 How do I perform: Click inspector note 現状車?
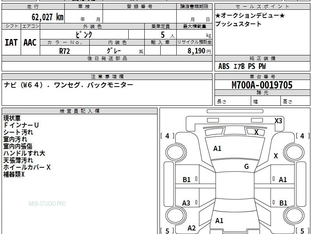[x=12, y=118]
